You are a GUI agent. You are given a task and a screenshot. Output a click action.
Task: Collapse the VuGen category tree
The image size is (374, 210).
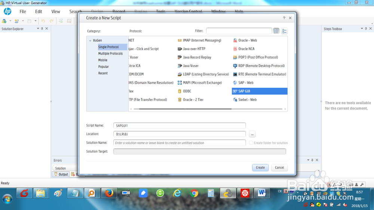tap(90, 40)
